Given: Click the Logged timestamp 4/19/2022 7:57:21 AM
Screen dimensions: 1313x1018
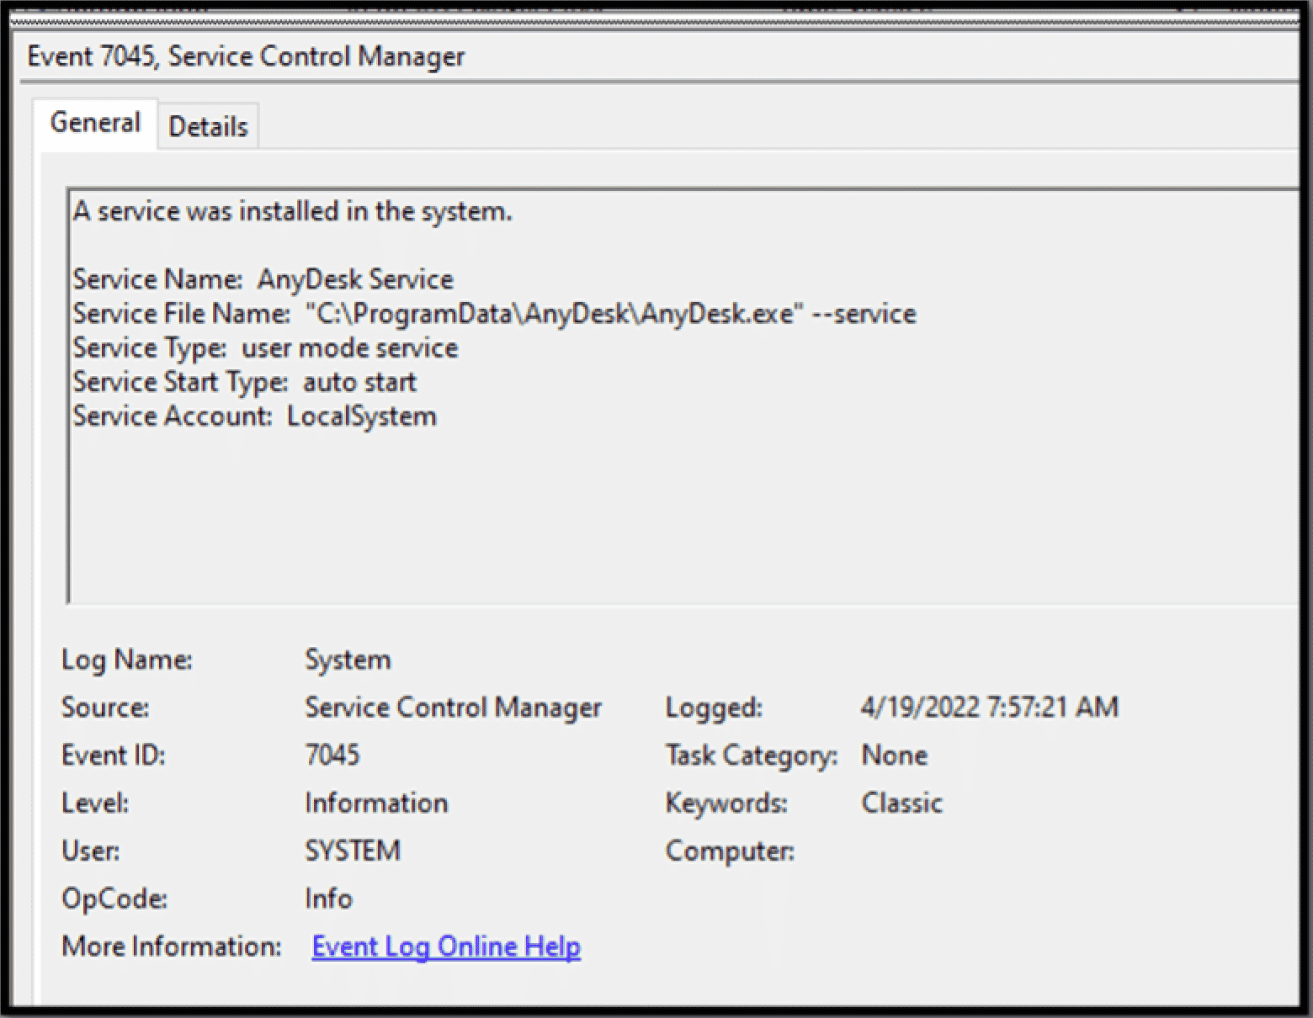Looking at the screenshot, I should [x=989, y=708].
